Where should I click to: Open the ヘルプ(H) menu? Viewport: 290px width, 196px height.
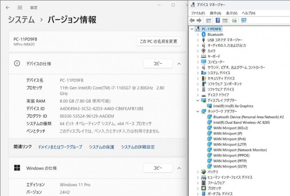click(249, 13)
